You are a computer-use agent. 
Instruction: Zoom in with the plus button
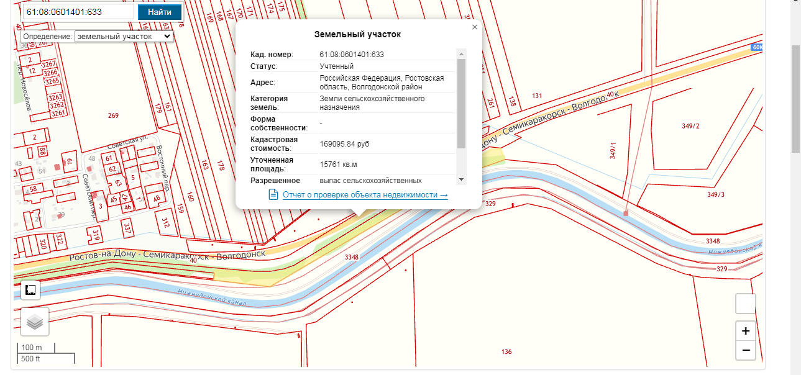(746, 331)
